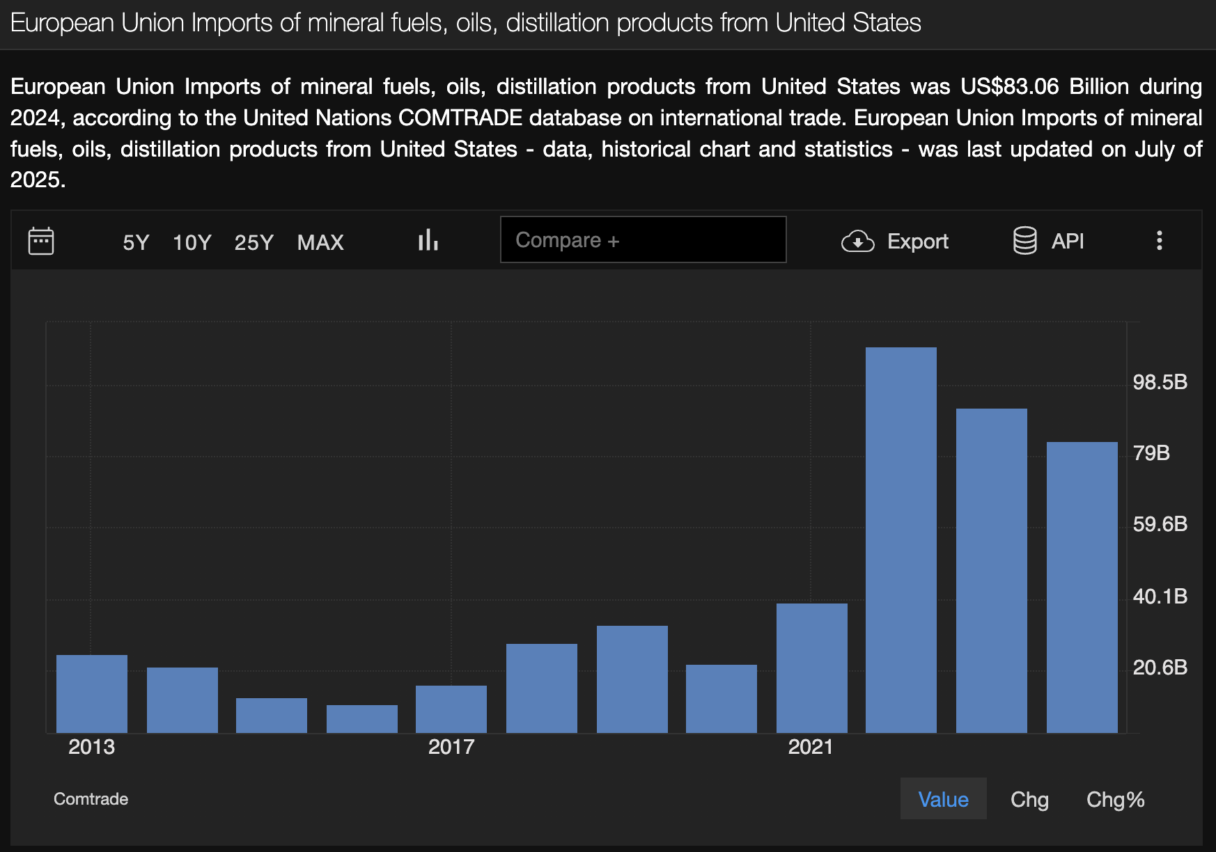
Task: Click the 2017 bar in chart
Action: [451, 709]
